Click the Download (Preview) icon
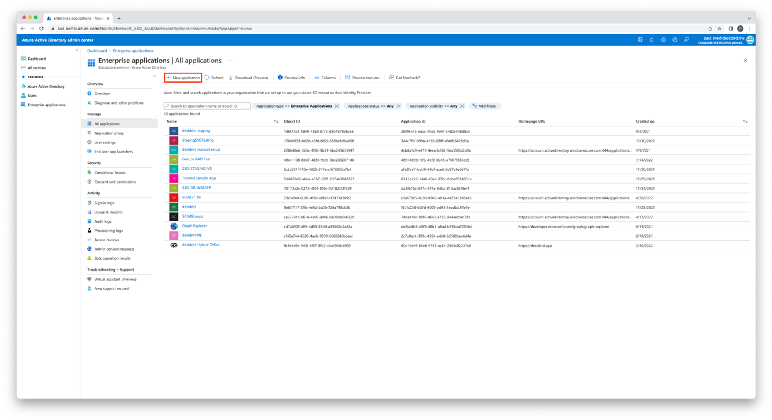The width and height of the screenshot is (772, 420). point(231,78)
